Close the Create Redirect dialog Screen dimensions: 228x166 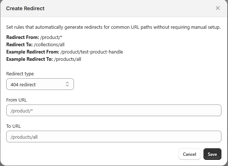point(218,8)
